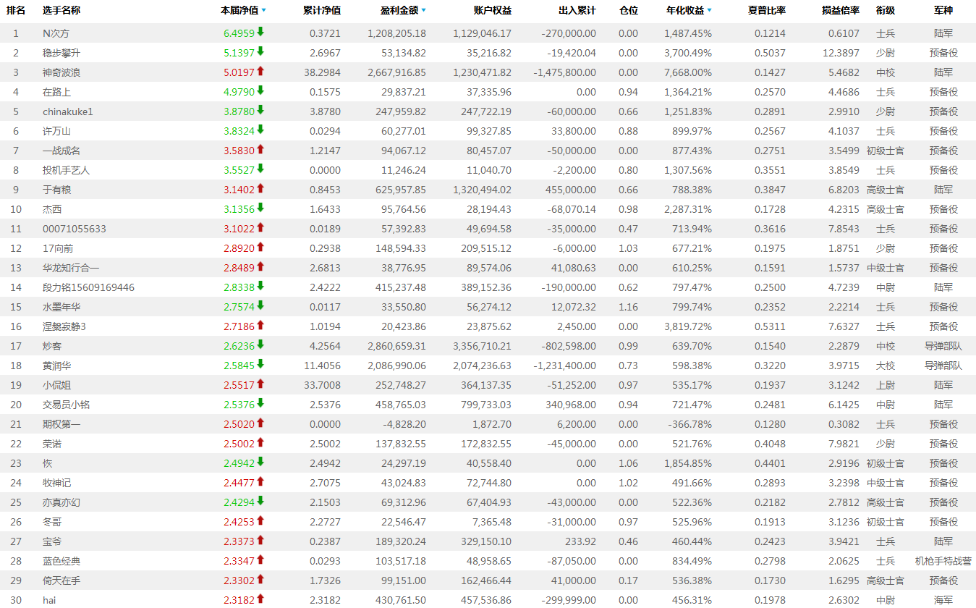Click the green down arrow in 黄润华 row
This screenshot has height=608, width=976.
click(x=260, y=364)
